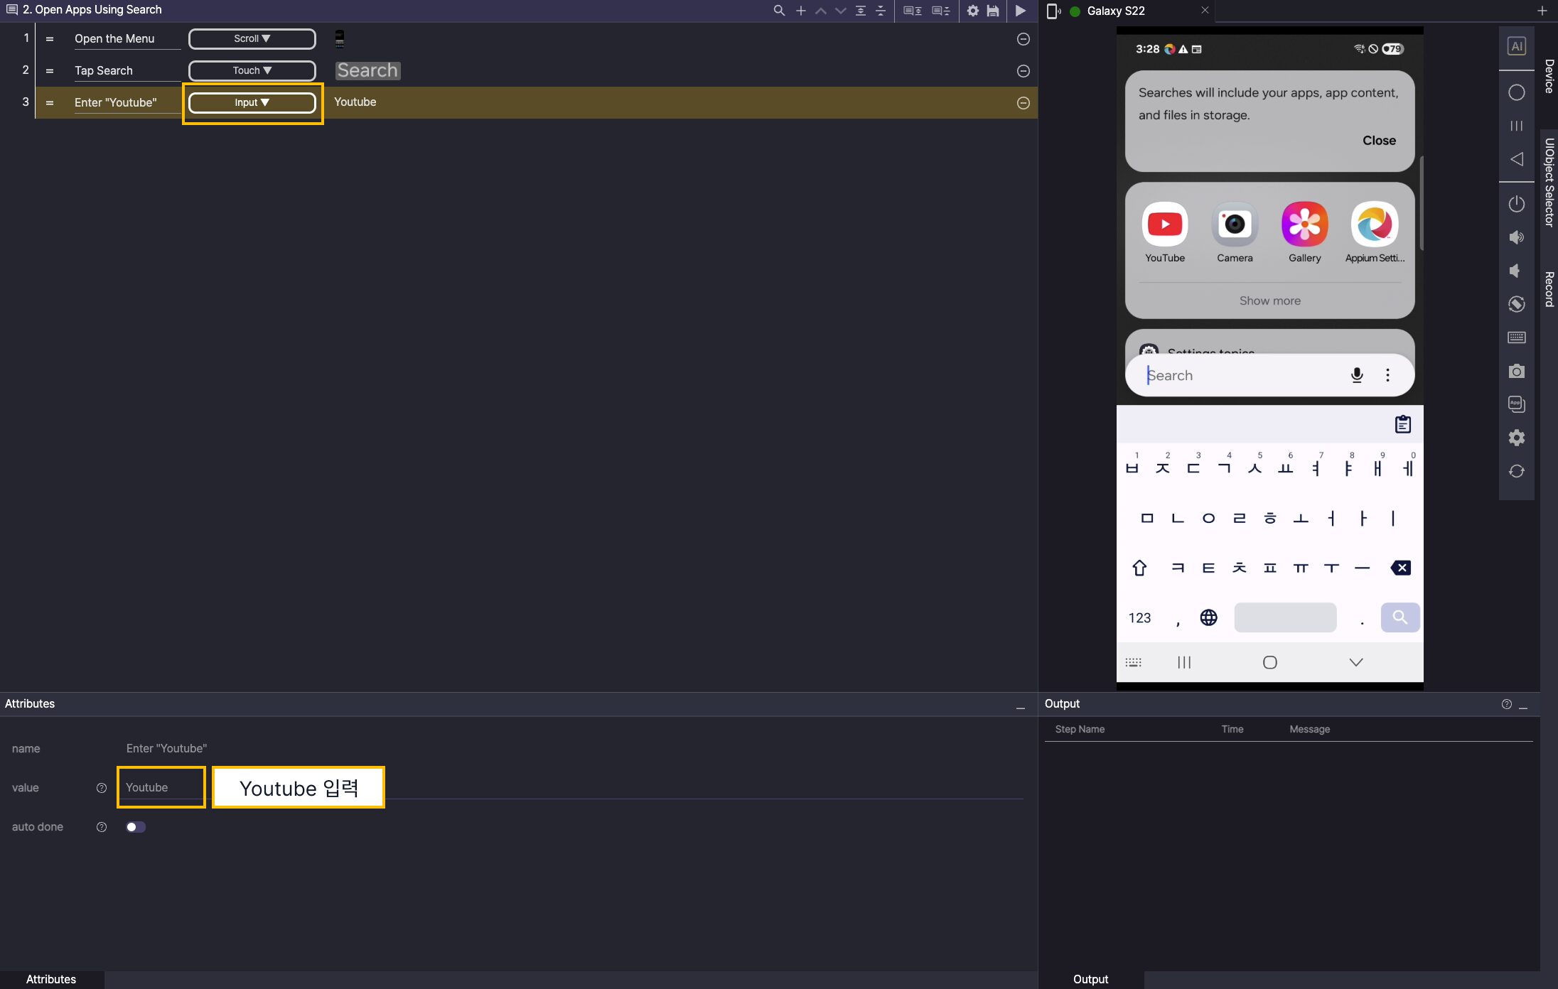Increase device volume icon

[x=1516, y=237]
